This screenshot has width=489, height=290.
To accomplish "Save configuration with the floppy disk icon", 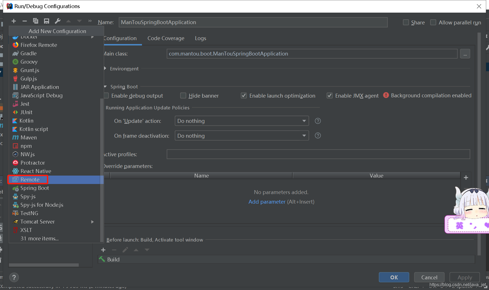I will point(47,21).
